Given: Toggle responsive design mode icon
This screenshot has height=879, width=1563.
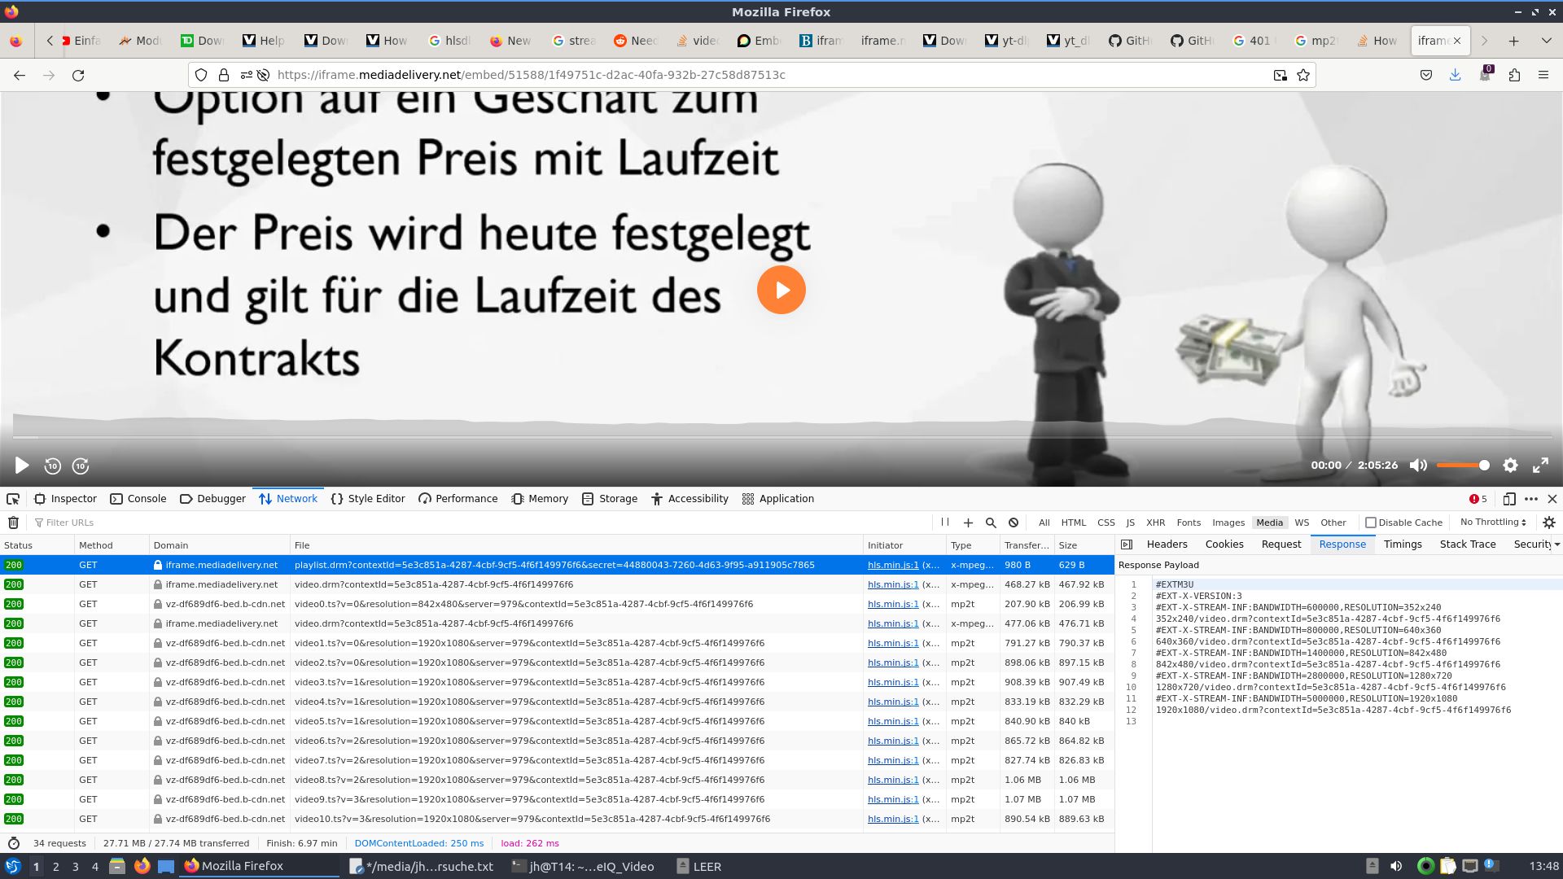Looking at the screenshot, I should 1508,499.
